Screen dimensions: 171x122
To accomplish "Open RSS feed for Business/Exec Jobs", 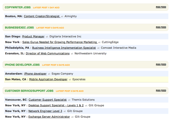I will click(161, 27).
